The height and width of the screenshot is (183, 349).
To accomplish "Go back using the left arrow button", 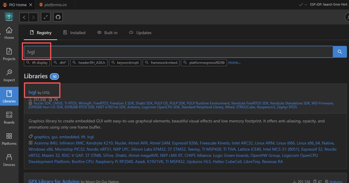I will 24,17.
